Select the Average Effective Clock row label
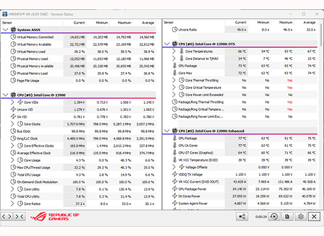The image size is (324, 236). click(x=34, y=153)
